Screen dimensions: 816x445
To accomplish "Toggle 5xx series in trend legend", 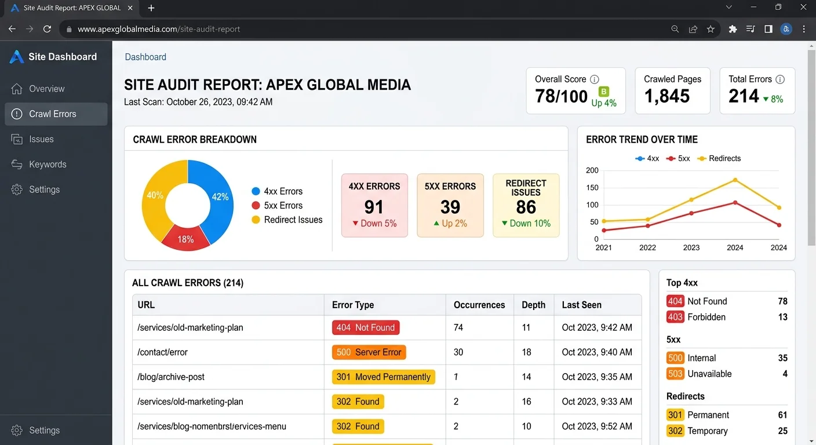I will 678,158.
